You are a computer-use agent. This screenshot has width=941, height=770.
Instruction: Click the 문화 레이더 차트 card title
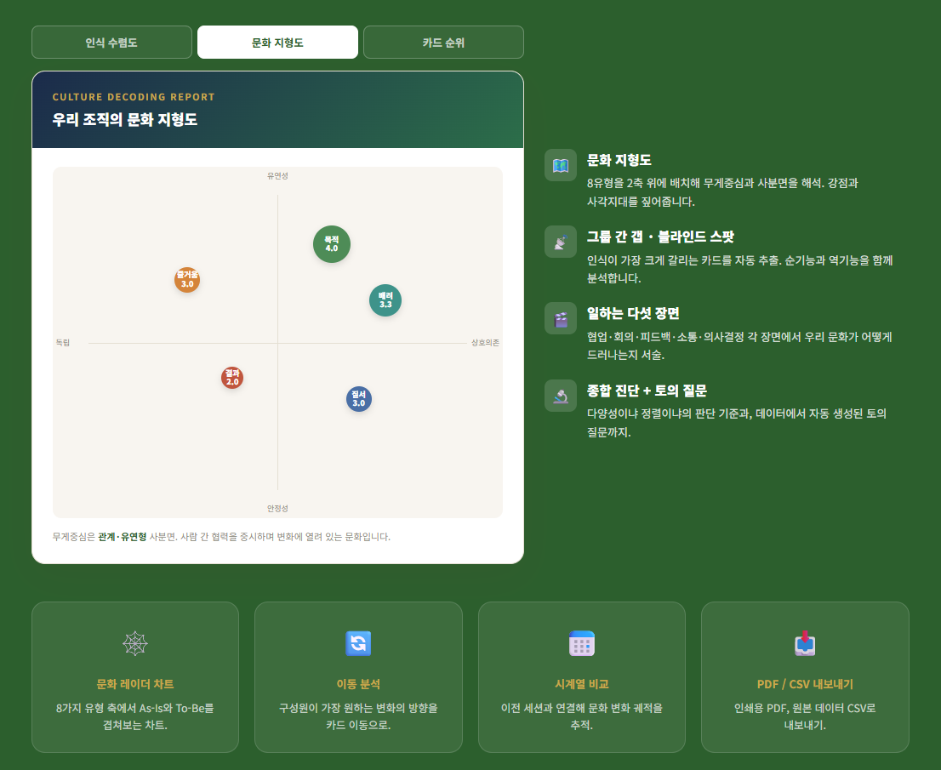[x=135, y=684]
